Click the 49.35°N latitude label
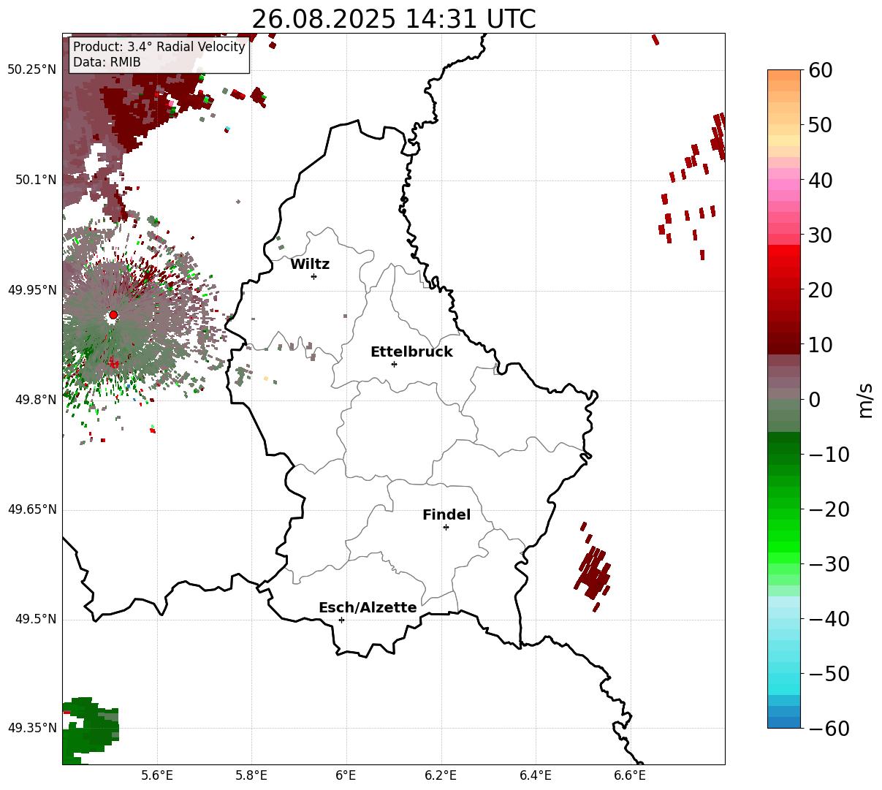Viewport: 882px width, 790px height. 32,728
